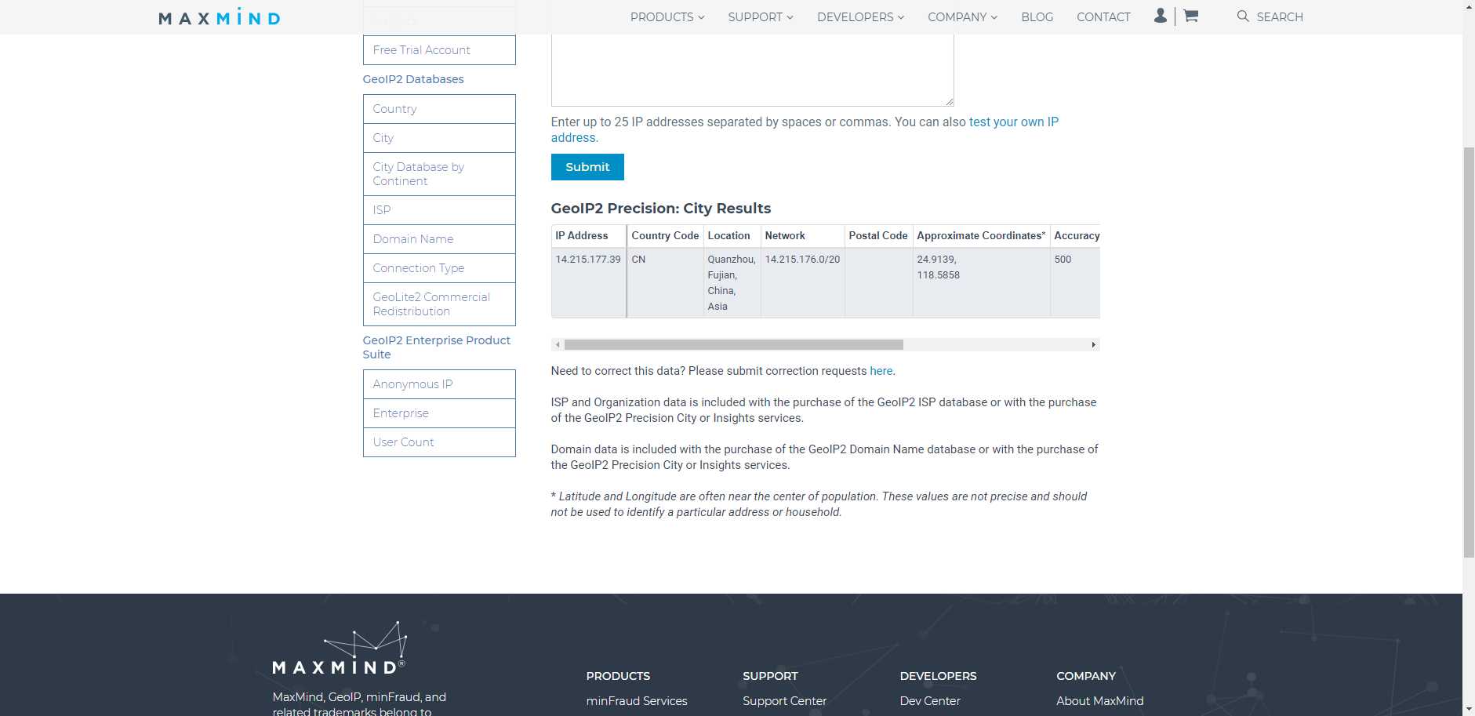Screen dimensions: 1475x716
Task: Click Accuracy column header
Action: click(1077, 236)
